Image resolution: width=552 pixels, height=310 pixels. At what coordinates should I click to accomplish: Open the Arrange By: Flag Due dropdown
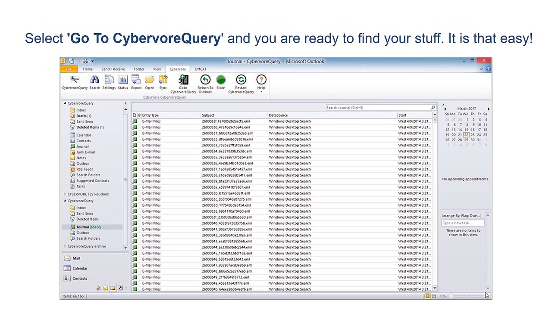point(460,216)
